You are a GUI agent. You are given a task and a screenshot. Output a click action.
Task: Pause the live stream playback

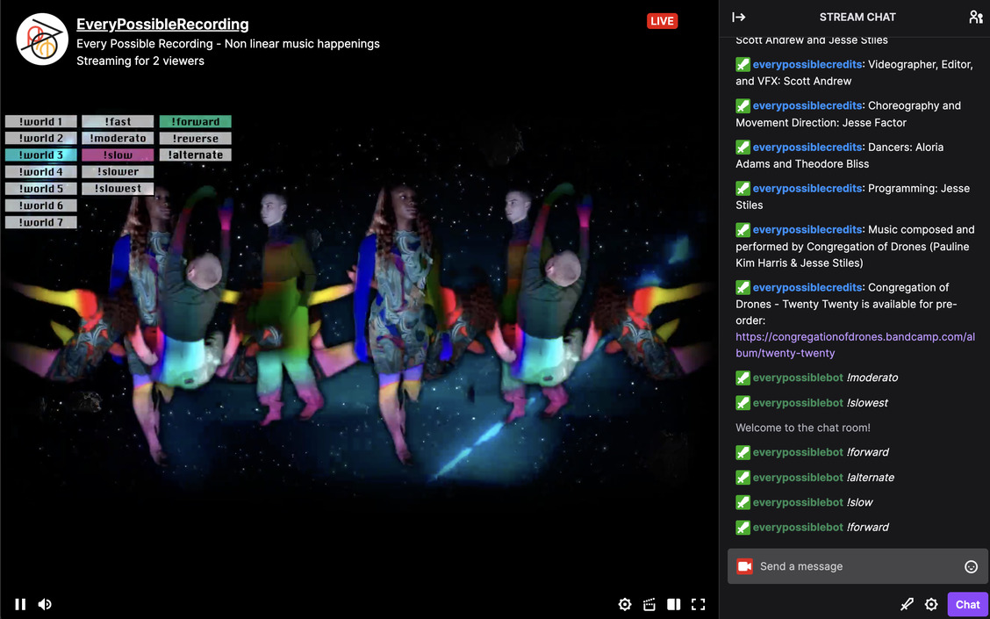(x=20, y=604)
